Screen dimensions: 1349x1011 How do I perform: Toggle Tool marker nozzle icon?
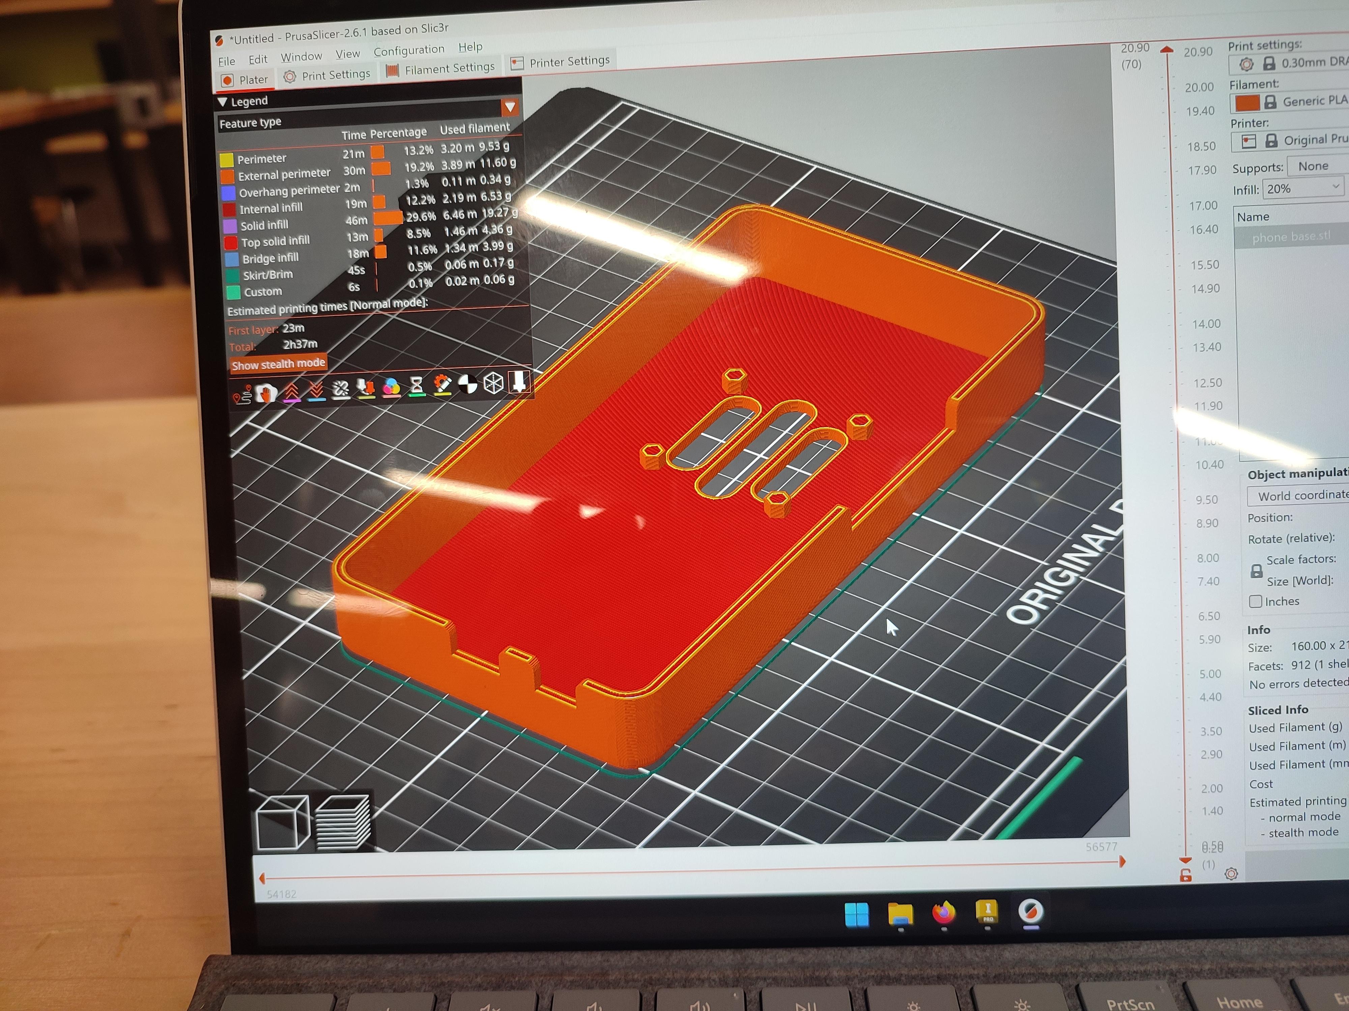click(x=519, y=381)
